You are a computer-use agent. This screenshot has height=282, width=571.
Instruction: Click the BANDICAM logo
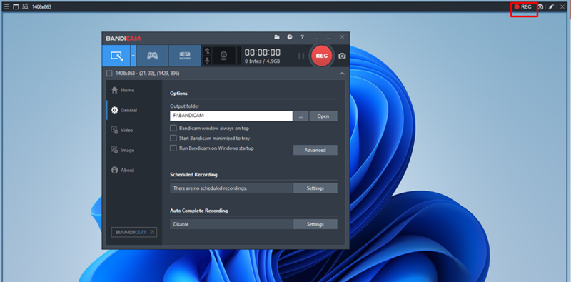123,39
